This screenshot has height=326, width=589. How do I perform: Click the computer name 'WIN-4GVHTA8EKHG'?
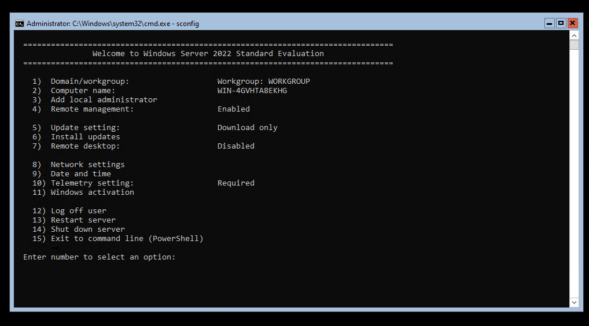click(x=252, y=91)
